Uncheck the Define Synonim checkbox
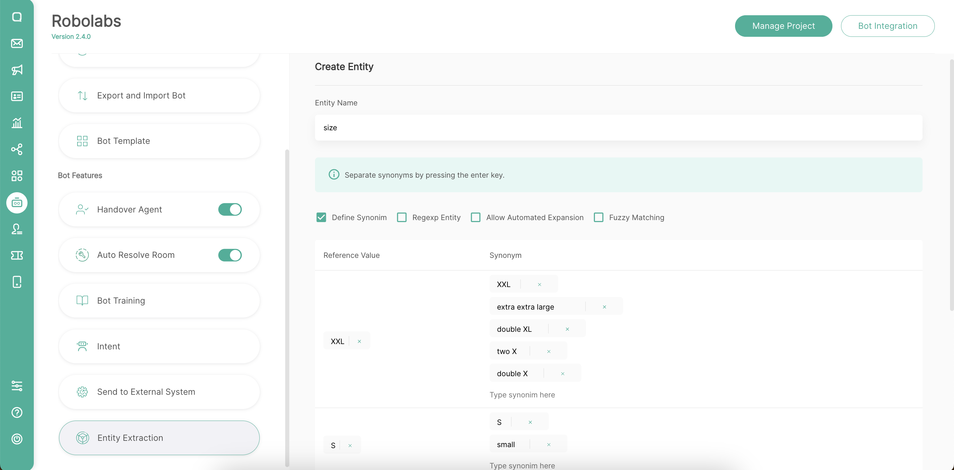This screenshot has width=954, height=470. (321, 217)
